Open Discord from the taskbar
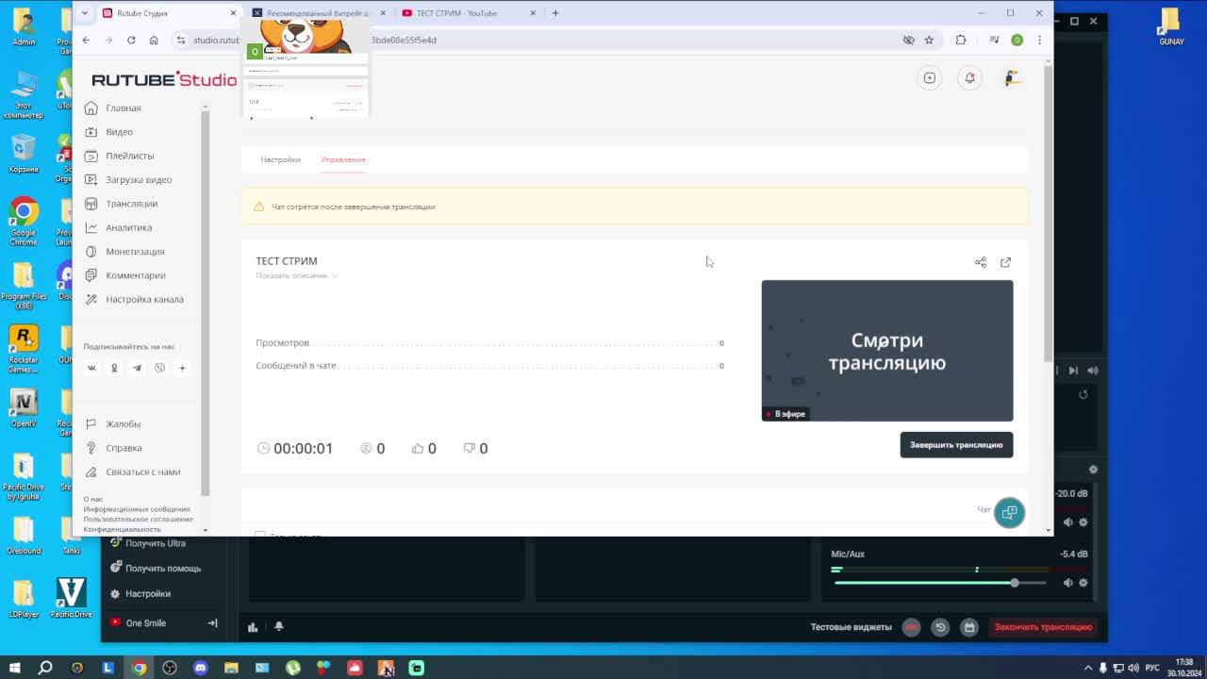Screen dimensions: 1207x679 pyautogui.click(x=200, y=668)
